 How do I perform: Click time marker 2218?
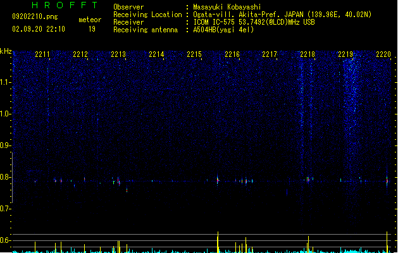(x=308, y=54)
